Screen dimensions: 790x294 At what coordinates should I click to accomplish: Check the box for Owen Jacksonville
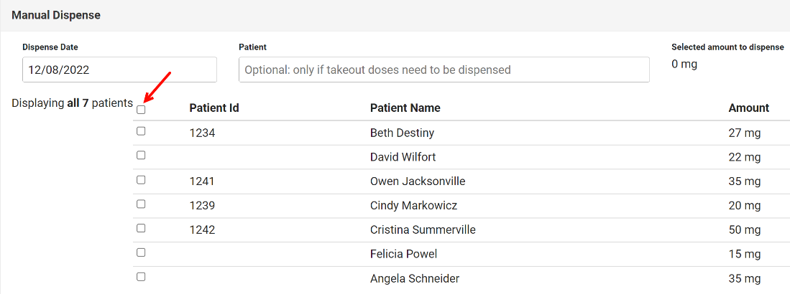141,179
